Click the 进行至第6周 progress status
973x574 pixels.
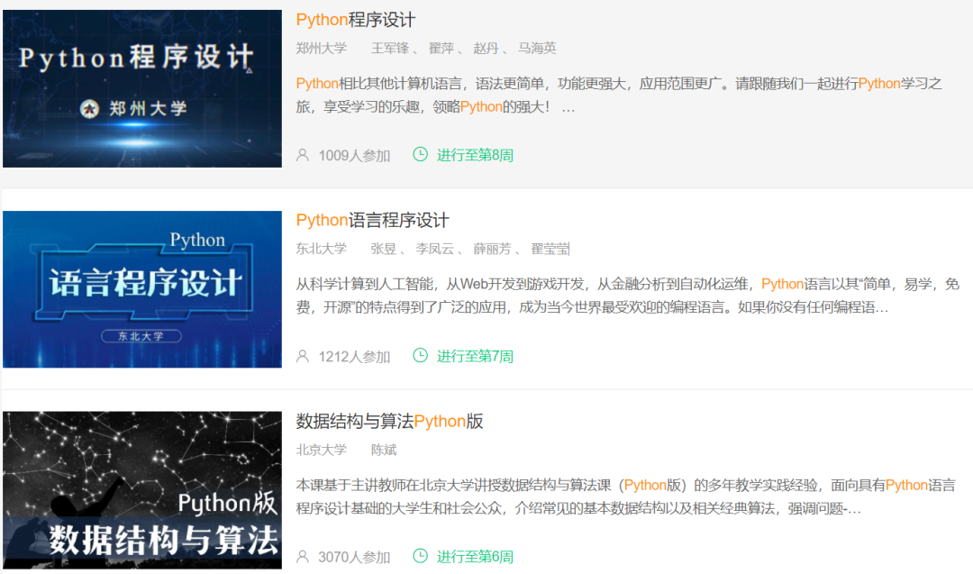[475, 557]
